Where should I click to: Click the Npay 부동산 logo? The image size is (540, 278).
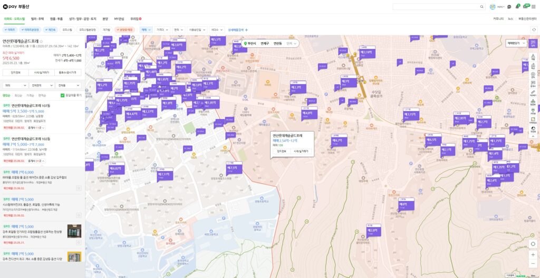coord(16,6)
